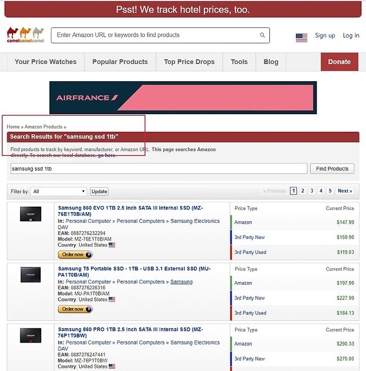
Task: Open Samsung 860 EVO 1TB title link
Action: (x=130, y=211)
